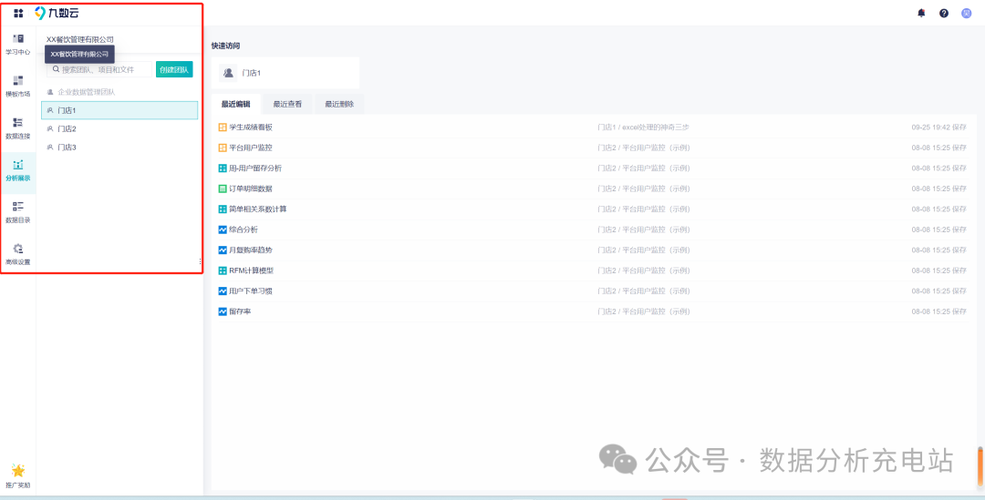Select team 门店3 in the list
Viewport: 985px width, 500px height.
pyautogui.click(x=119, y=148)
